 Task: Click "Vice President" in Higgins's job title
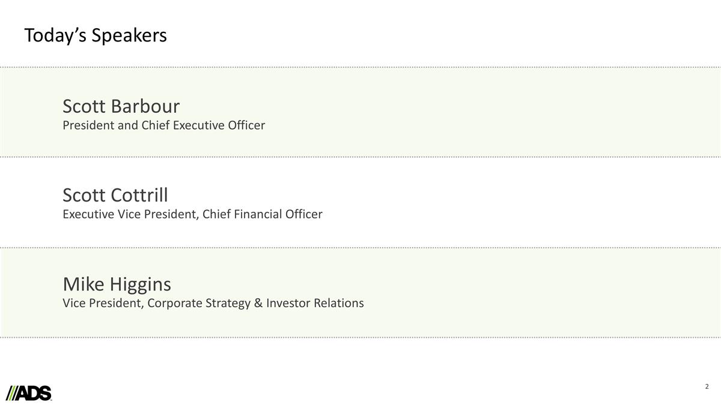pos(102,303)
